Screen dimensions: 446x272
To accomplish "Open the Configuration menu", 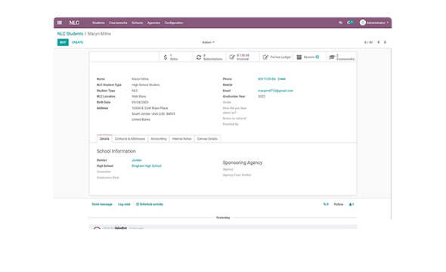I will point(174,23).
